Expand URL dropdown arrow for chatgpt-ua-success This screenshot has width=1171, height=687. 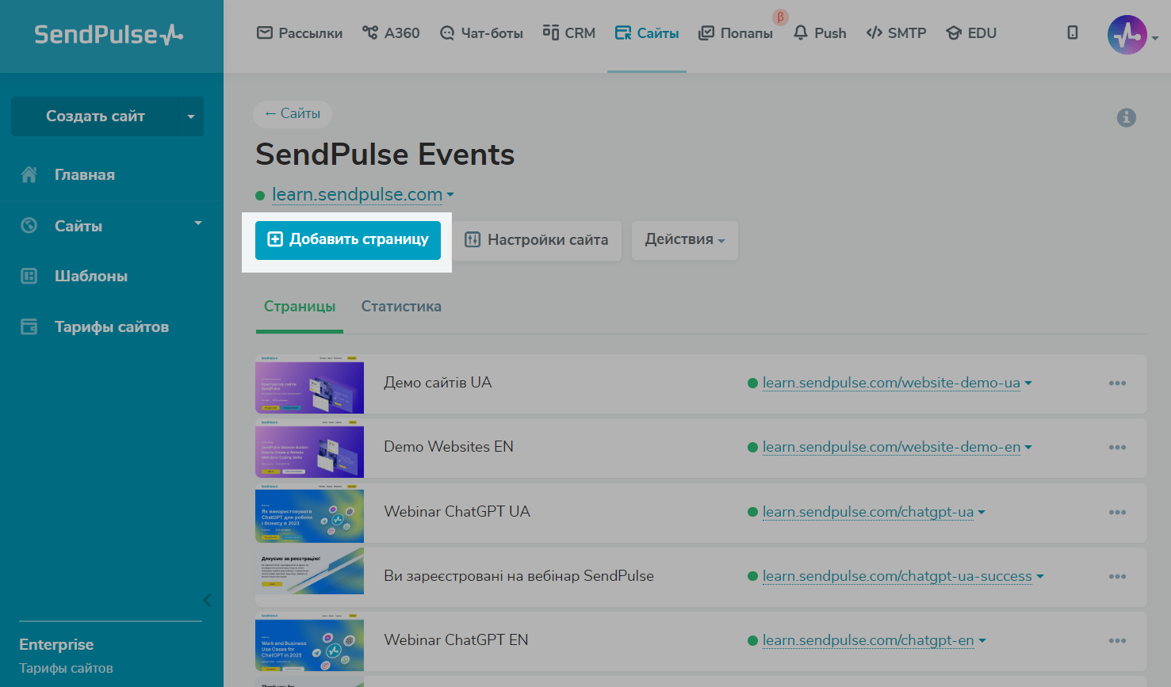pos(1040,577)
